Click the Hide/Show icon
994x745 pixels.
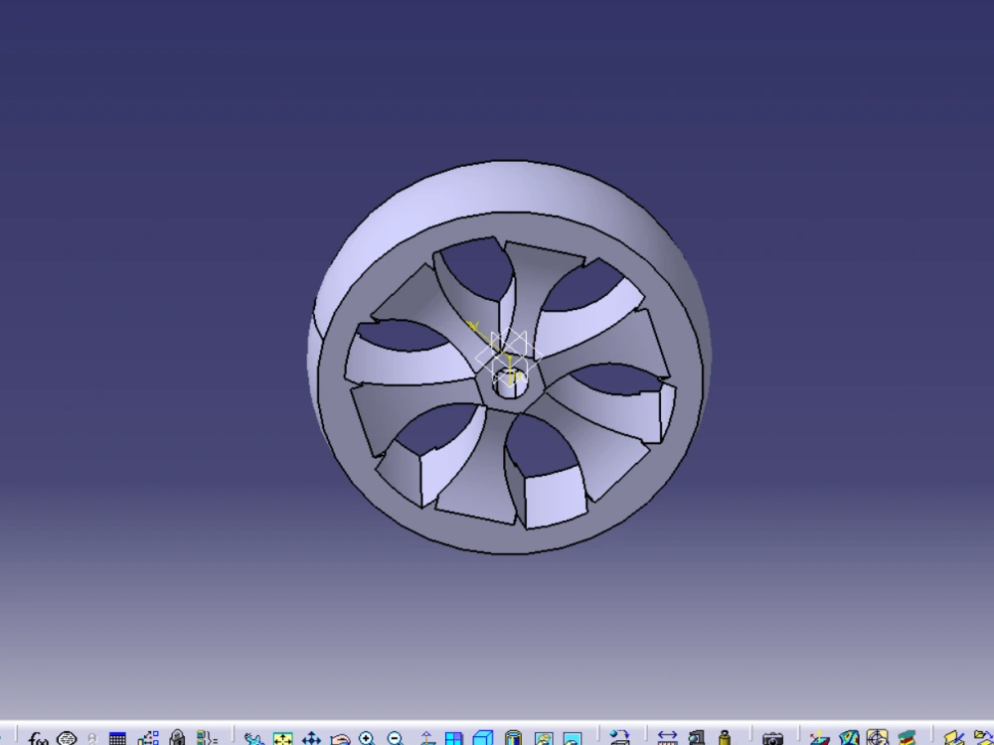pyautogui.click(x=544, y=739)
